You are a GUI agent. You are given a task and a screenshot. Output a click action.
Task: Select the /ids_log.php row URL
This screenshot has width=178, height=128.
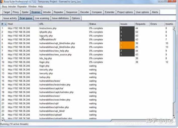click(46, 58)
